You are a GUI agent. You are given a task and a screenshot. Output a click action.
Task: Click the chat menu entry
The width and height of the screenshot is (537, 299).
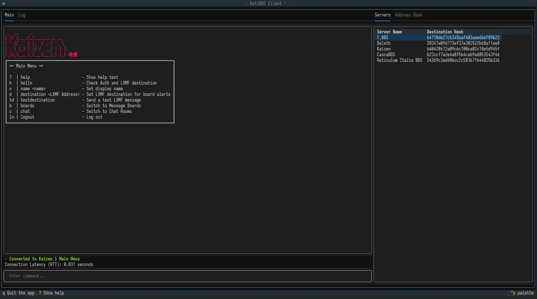point(25,111)
